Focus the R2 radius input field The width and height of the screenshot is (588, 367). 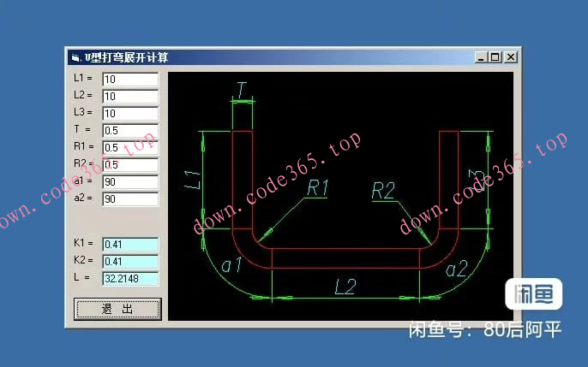(x=130, y=165)
